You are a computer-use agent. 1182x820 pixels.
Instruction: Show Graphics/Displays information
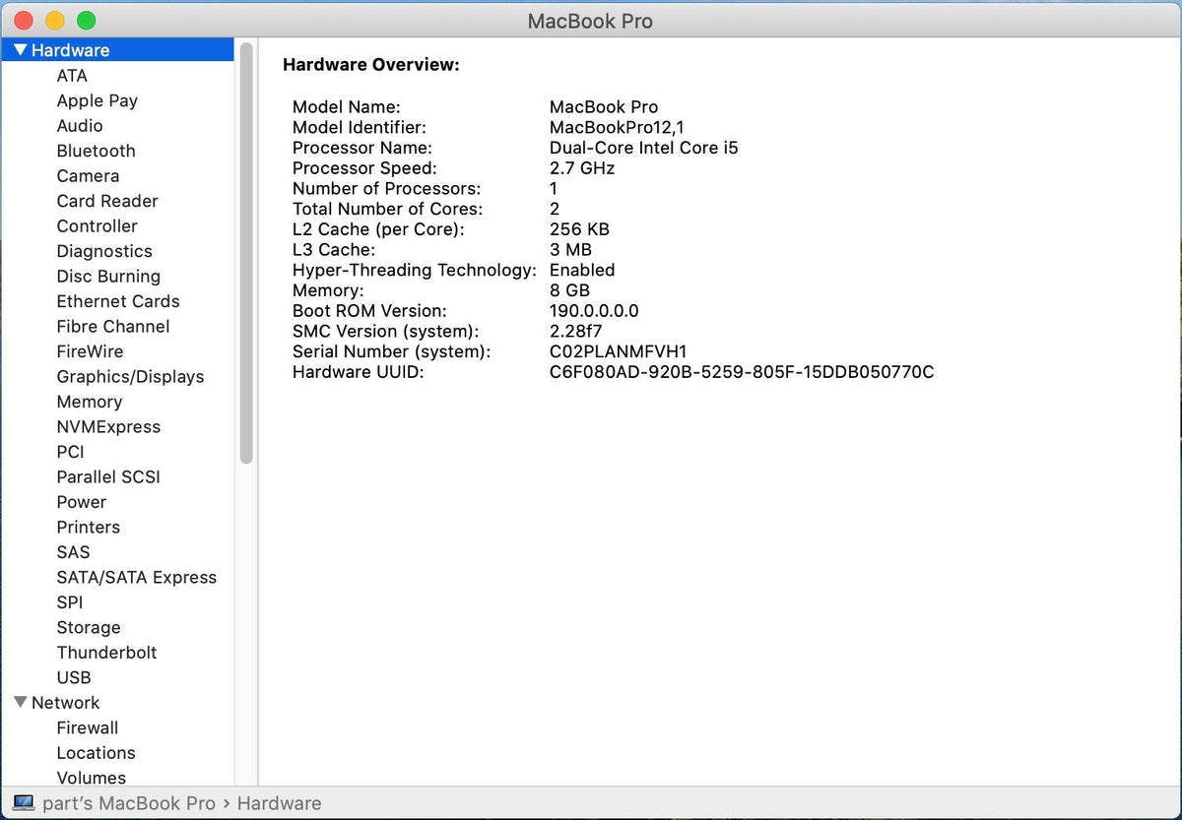(x=130, y=377)
